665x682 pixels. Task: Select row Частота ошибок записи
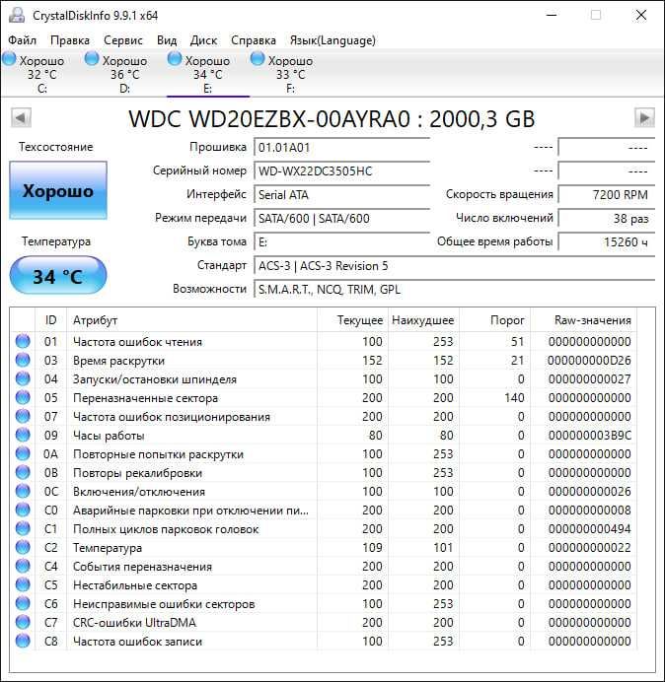324,641
